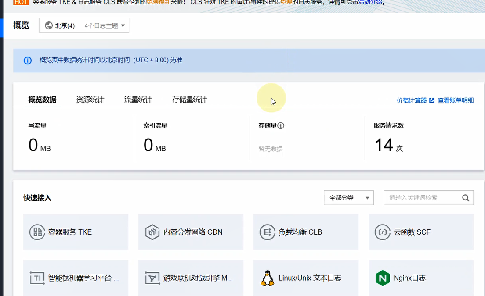
Task: Open the 云函数 SCF card
Action: point(421,232)
